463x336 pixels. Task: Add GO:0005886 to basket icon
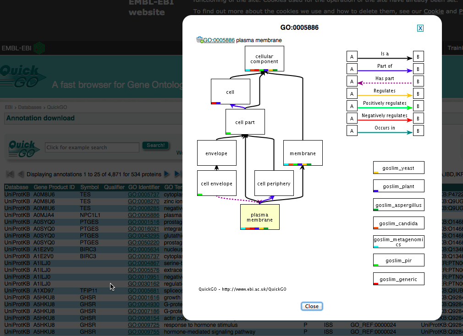[x=199, y=40]
